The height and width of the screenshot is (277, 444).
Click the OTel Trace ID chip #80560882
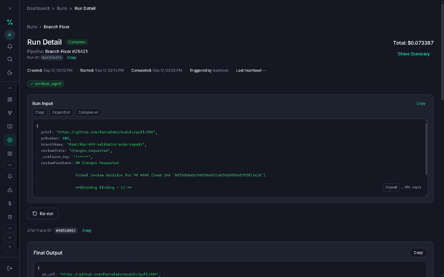click(x=66, y=231)
